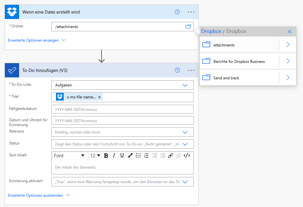Click the Fälligkeitsdatum input field
Screen dimensions: 303x207
[122, 109]
